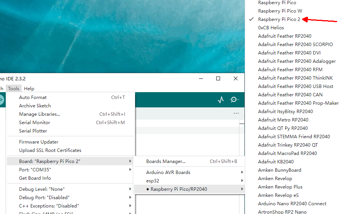Choose Adafruit MacroPad RP2040
The image size is (343, 214).
pos(287,153)
